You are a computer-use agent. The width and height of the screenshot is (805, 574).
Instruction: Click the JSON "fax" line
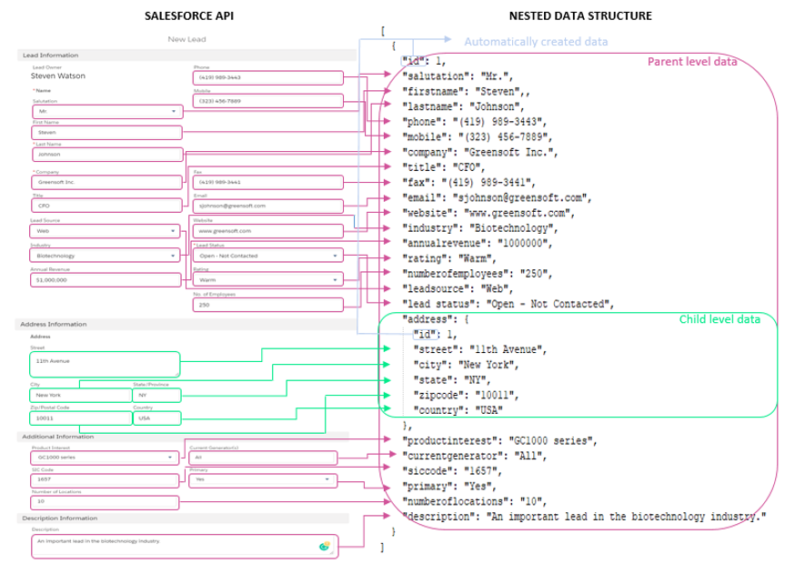click(469, 183)
